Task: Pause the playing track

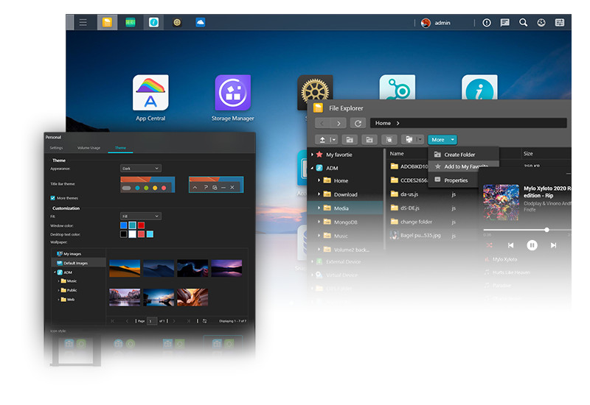Action: (532, 244)
